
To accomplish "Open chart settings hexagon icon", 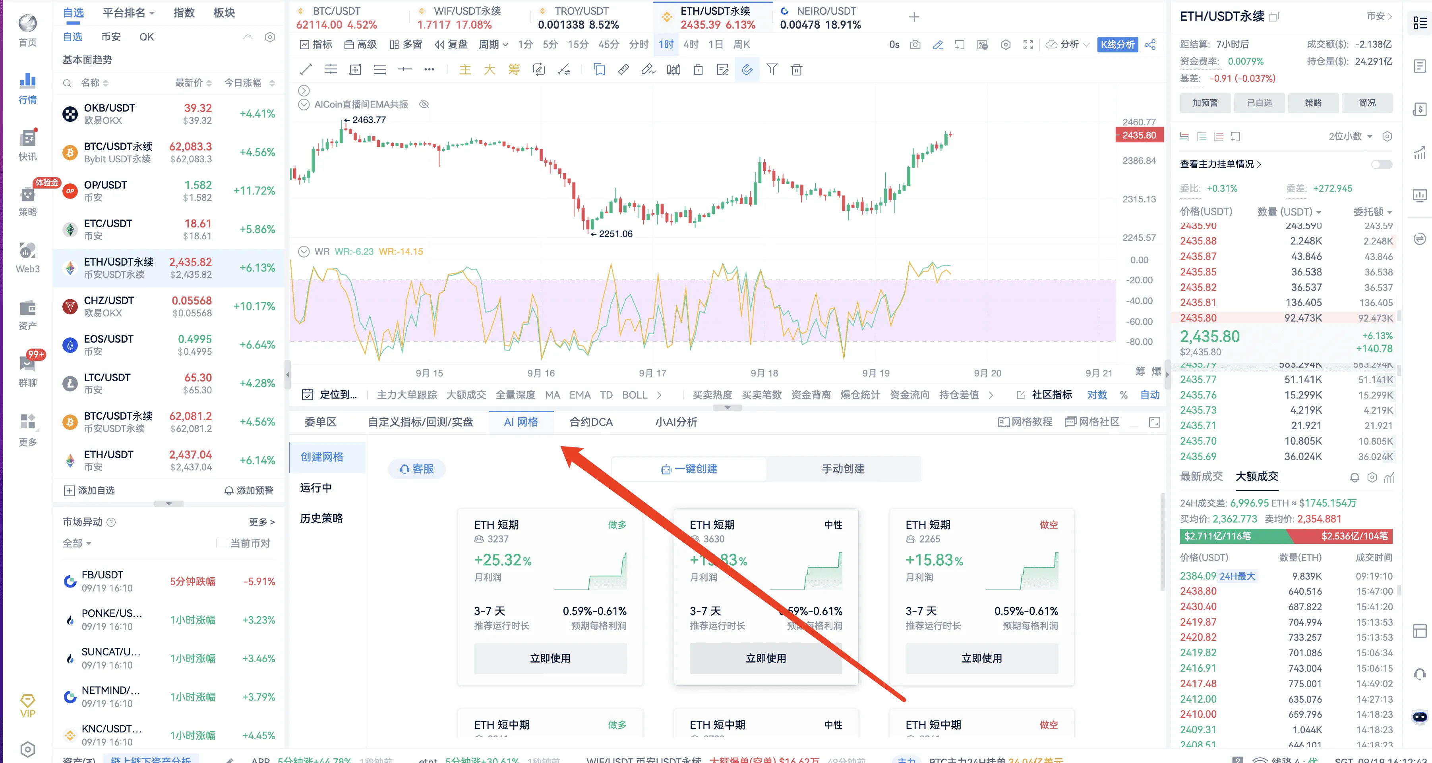I will (x=1006, y=44).
